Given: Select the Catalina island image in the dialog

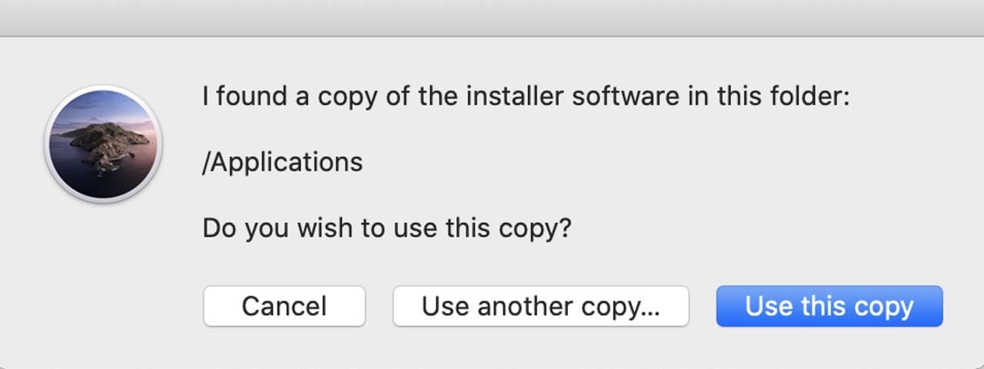Looking at the screenshot, I should point(103,144).
